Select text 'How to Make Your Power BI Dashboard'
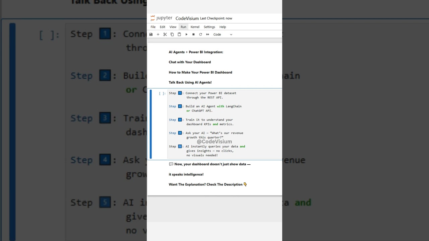 (x=200, y=72)
